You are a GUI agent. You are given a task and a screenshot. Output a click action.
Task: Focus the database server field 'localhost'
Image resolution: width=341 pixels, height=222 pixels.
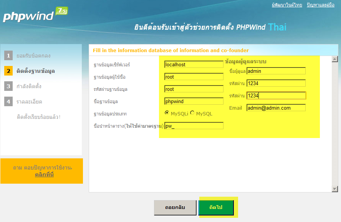[194, 64]
